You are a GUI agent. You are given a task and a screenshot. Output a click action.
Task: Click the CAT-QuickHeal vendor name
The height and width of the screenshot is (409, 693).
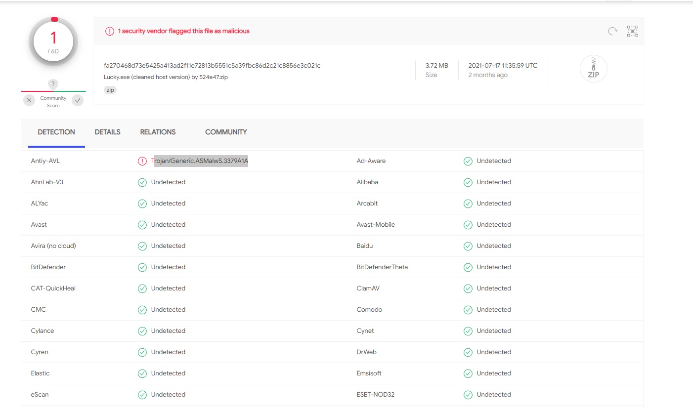tap(53, 288)
